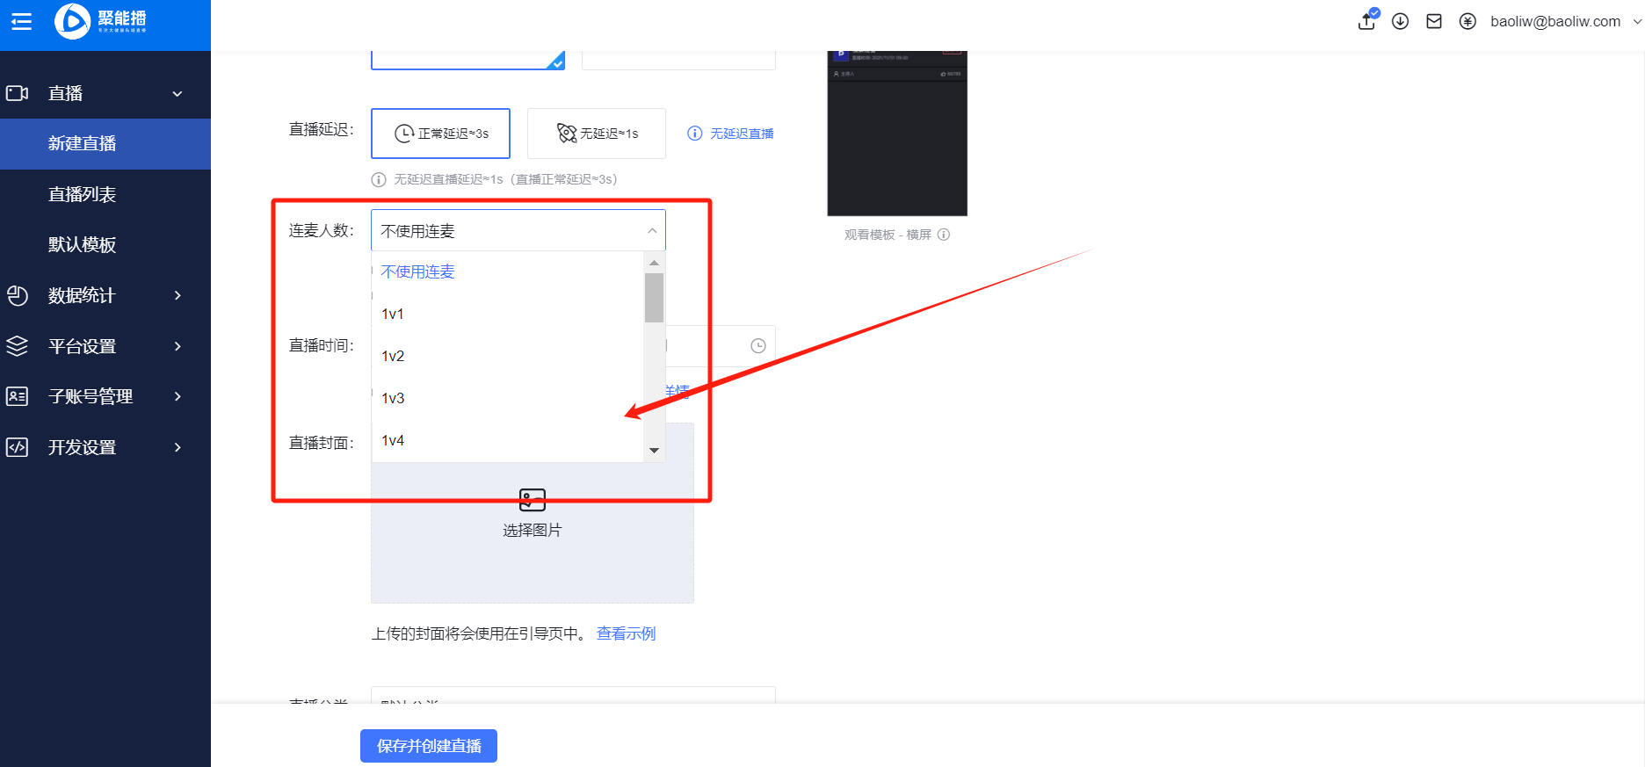The height and width of the screenshot is (767, 1645).
Task: Select 无延迟≈1s delay option
Action: coord(597,134)
